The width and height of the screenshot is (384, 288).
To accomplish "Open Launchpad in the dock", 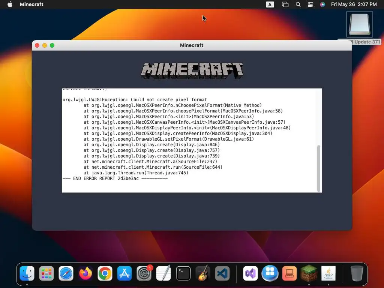I will (x=46, y=273).
